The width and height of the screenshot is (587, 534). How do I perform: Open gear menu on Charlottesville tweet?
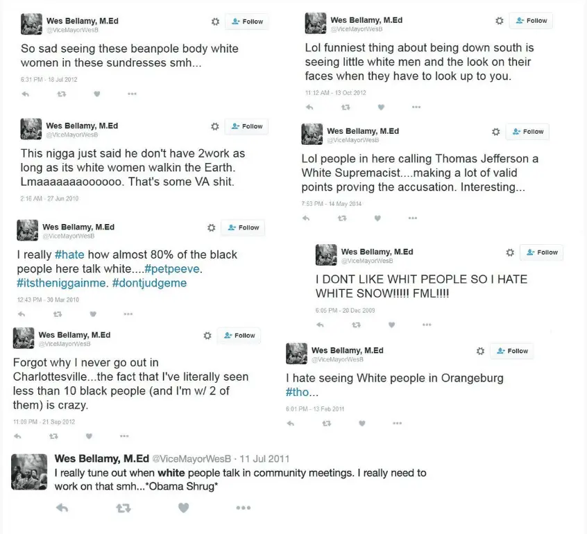[x=207, y=336]
